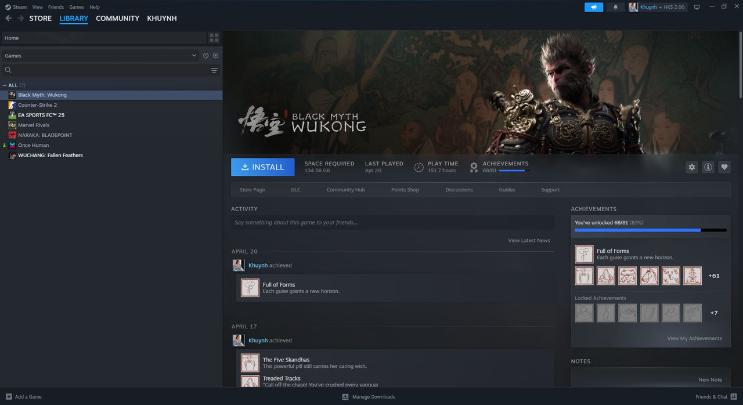Screen dimensions: 743x405
Task: Click View My Achievements link
Action: [695, 338]
